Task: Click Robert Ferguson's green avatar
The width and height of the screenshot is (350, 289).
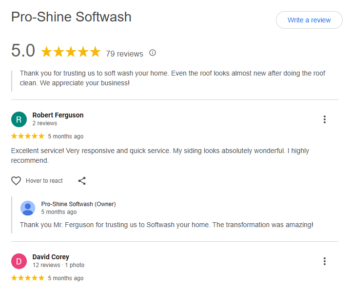Action: pos(19,119)
